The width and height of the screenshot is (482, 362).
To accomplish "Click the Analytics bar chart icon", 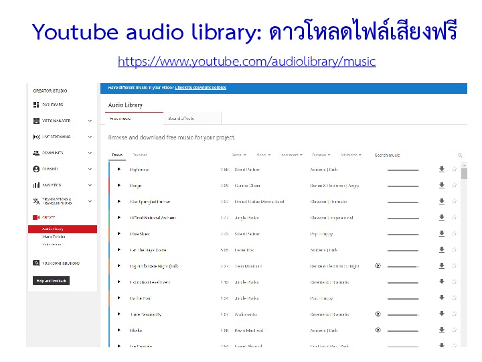I will point(36,185).
